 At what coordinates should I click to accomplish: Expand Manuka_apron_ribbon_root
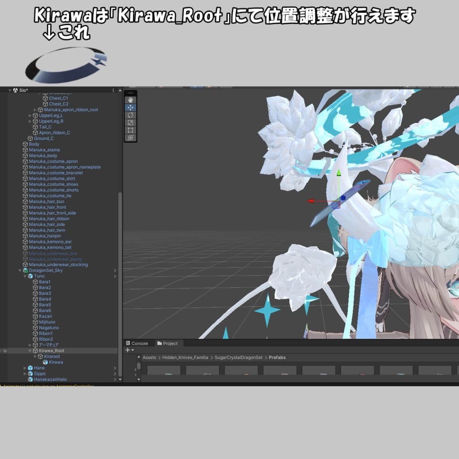point(35,110)
